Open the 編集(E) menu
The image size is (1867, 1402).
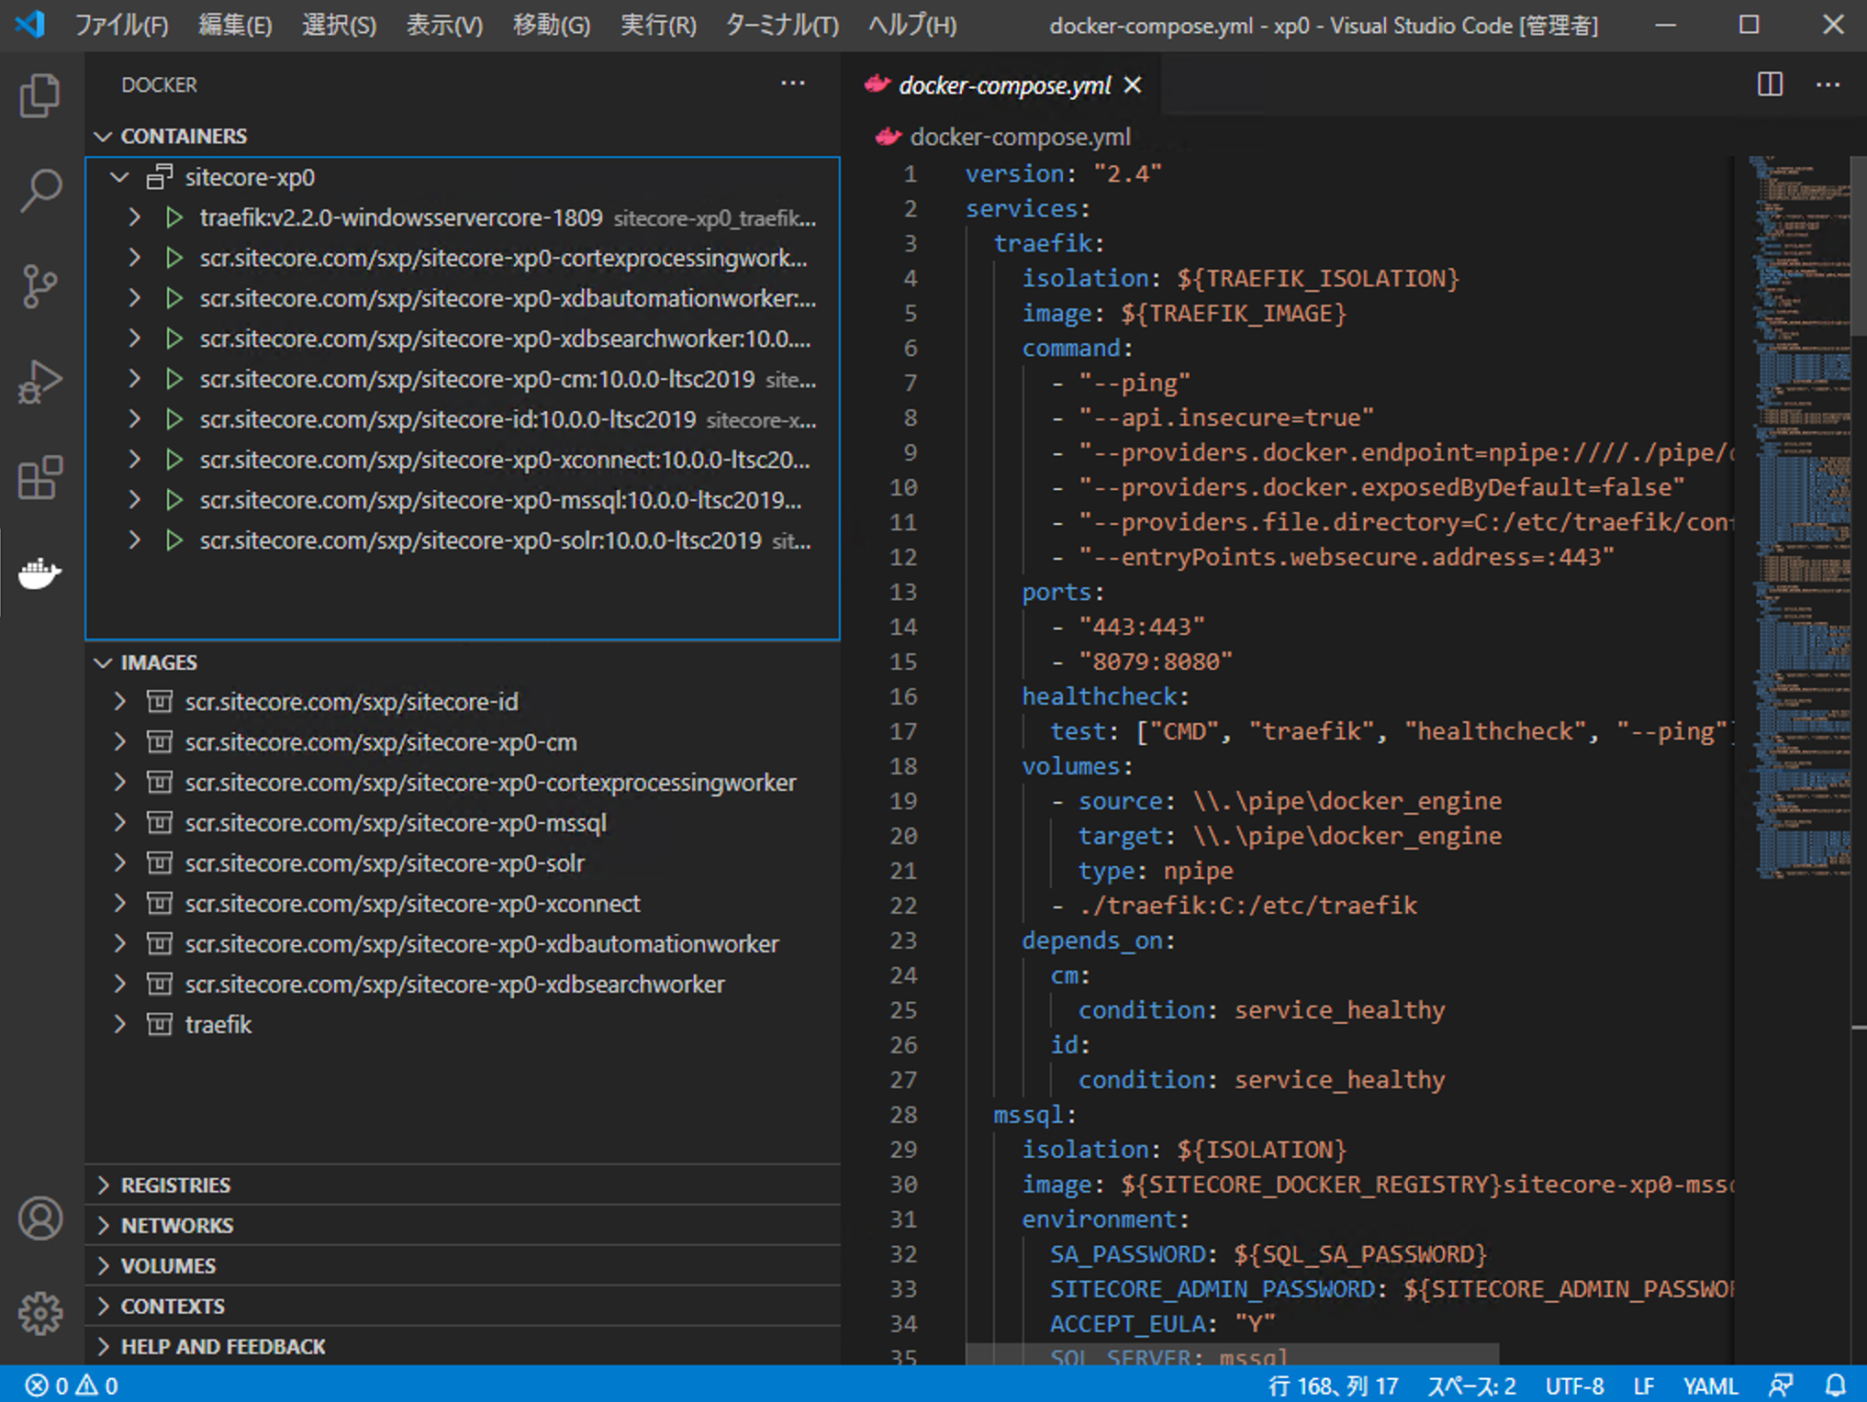coord(235,25)
